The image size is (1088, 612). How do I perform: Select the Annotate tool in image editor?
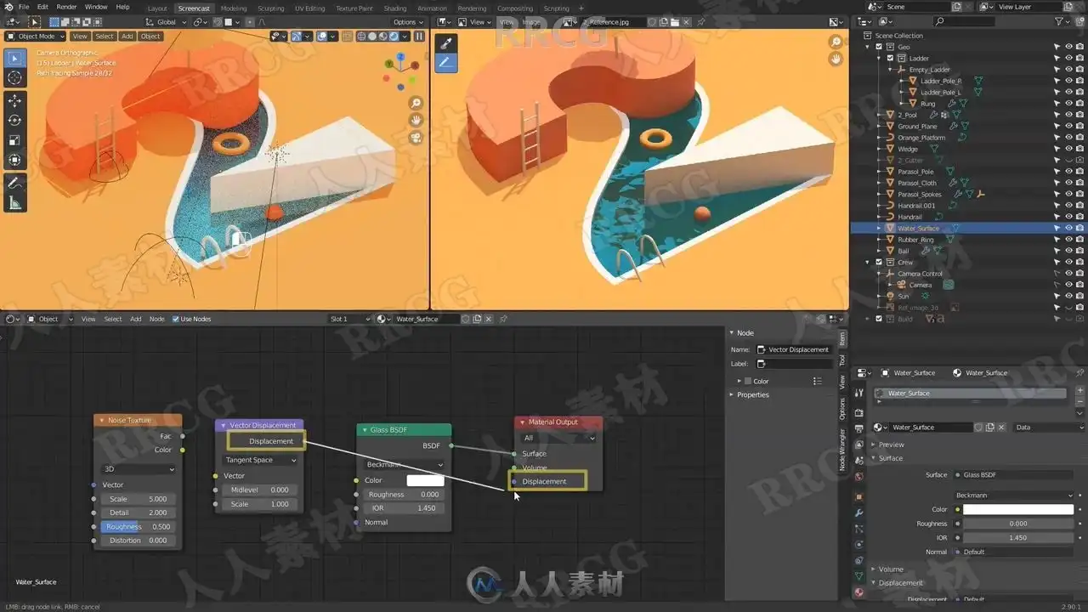[445, 62]
